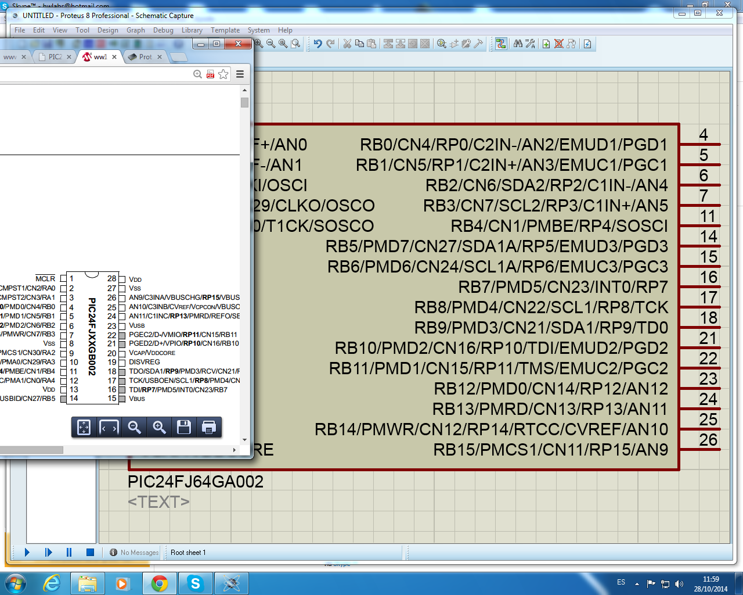Paste from clipboard in Proteus toolbar
The image size is (743, 595).
pyautogui.click(x=371, y=44)
